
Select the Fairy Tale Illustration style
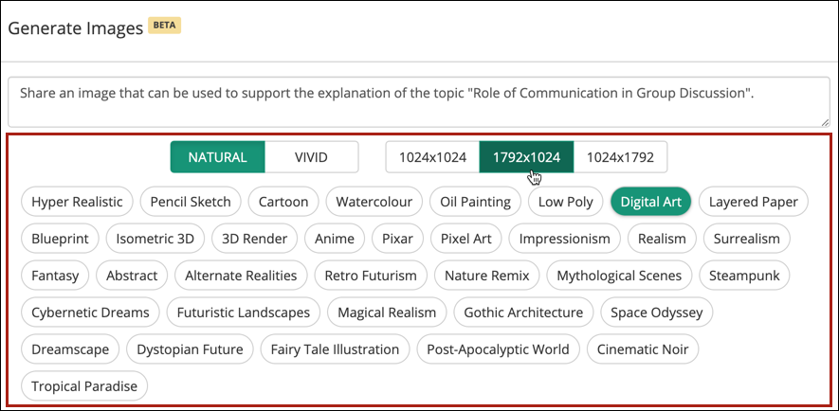click(x=335, y=349)
